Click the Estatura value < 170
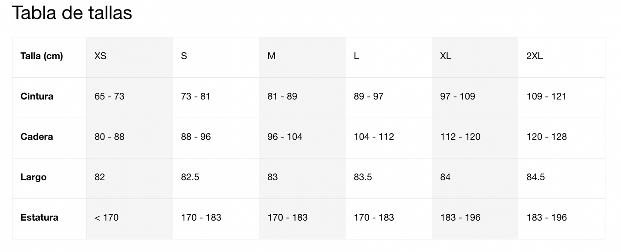Screen dimensions: 621x252 (107, 217)
